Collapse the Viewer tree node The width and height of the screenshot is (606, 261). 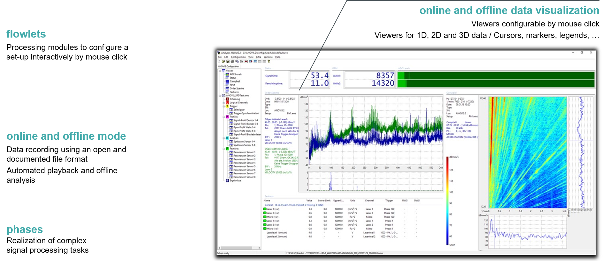tap(220, 71)
